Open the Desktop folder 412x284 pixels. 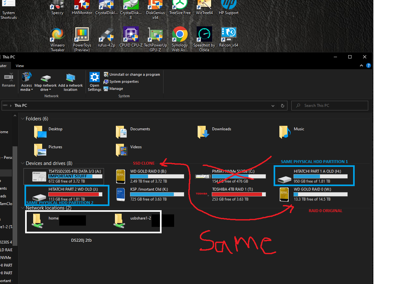coord(48,132)
